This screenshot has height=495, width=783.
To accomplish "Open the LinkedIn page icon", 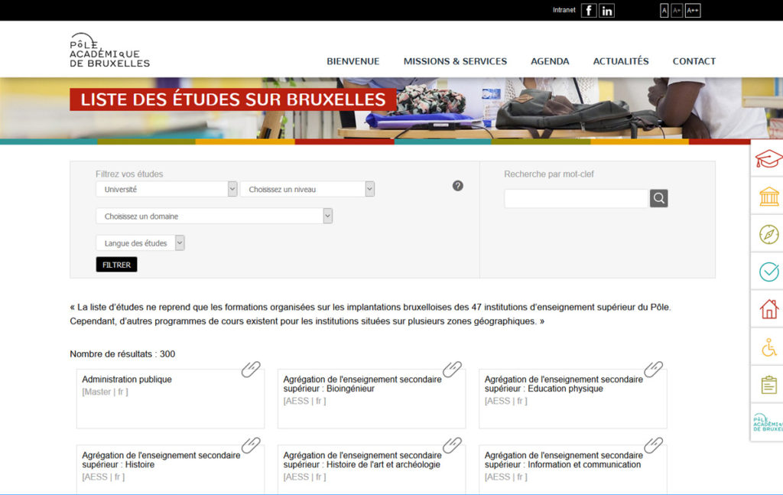I will coord(606,11).
